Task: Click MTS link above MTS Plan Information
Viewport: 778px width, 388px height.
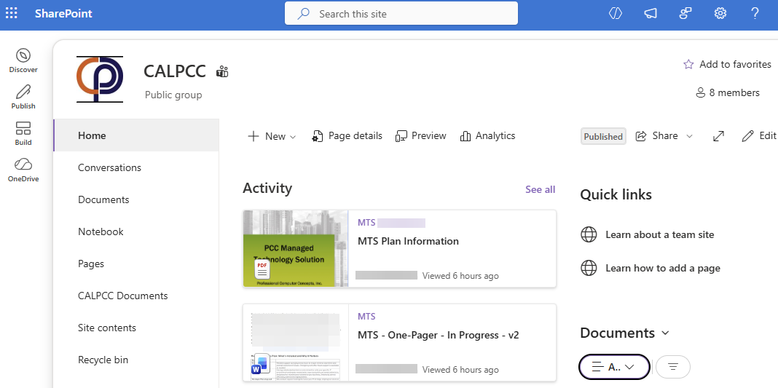Action: pos(366,223)
